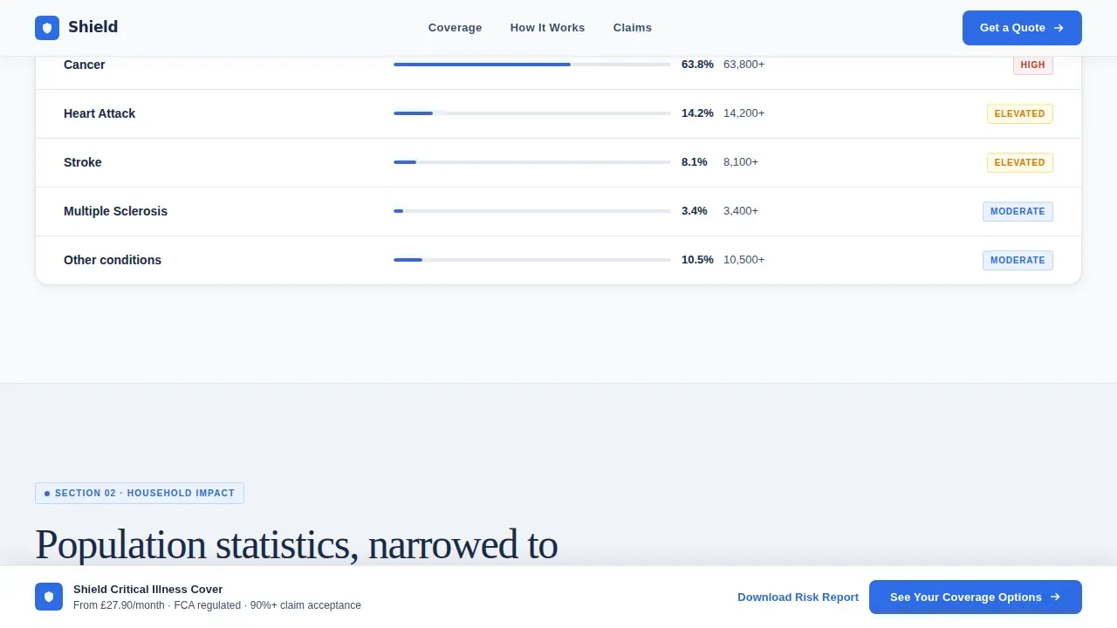The height and width of the screenshot is (628, 1117).
Task: Click the Get a Quote button
Action: [1022, 28]
